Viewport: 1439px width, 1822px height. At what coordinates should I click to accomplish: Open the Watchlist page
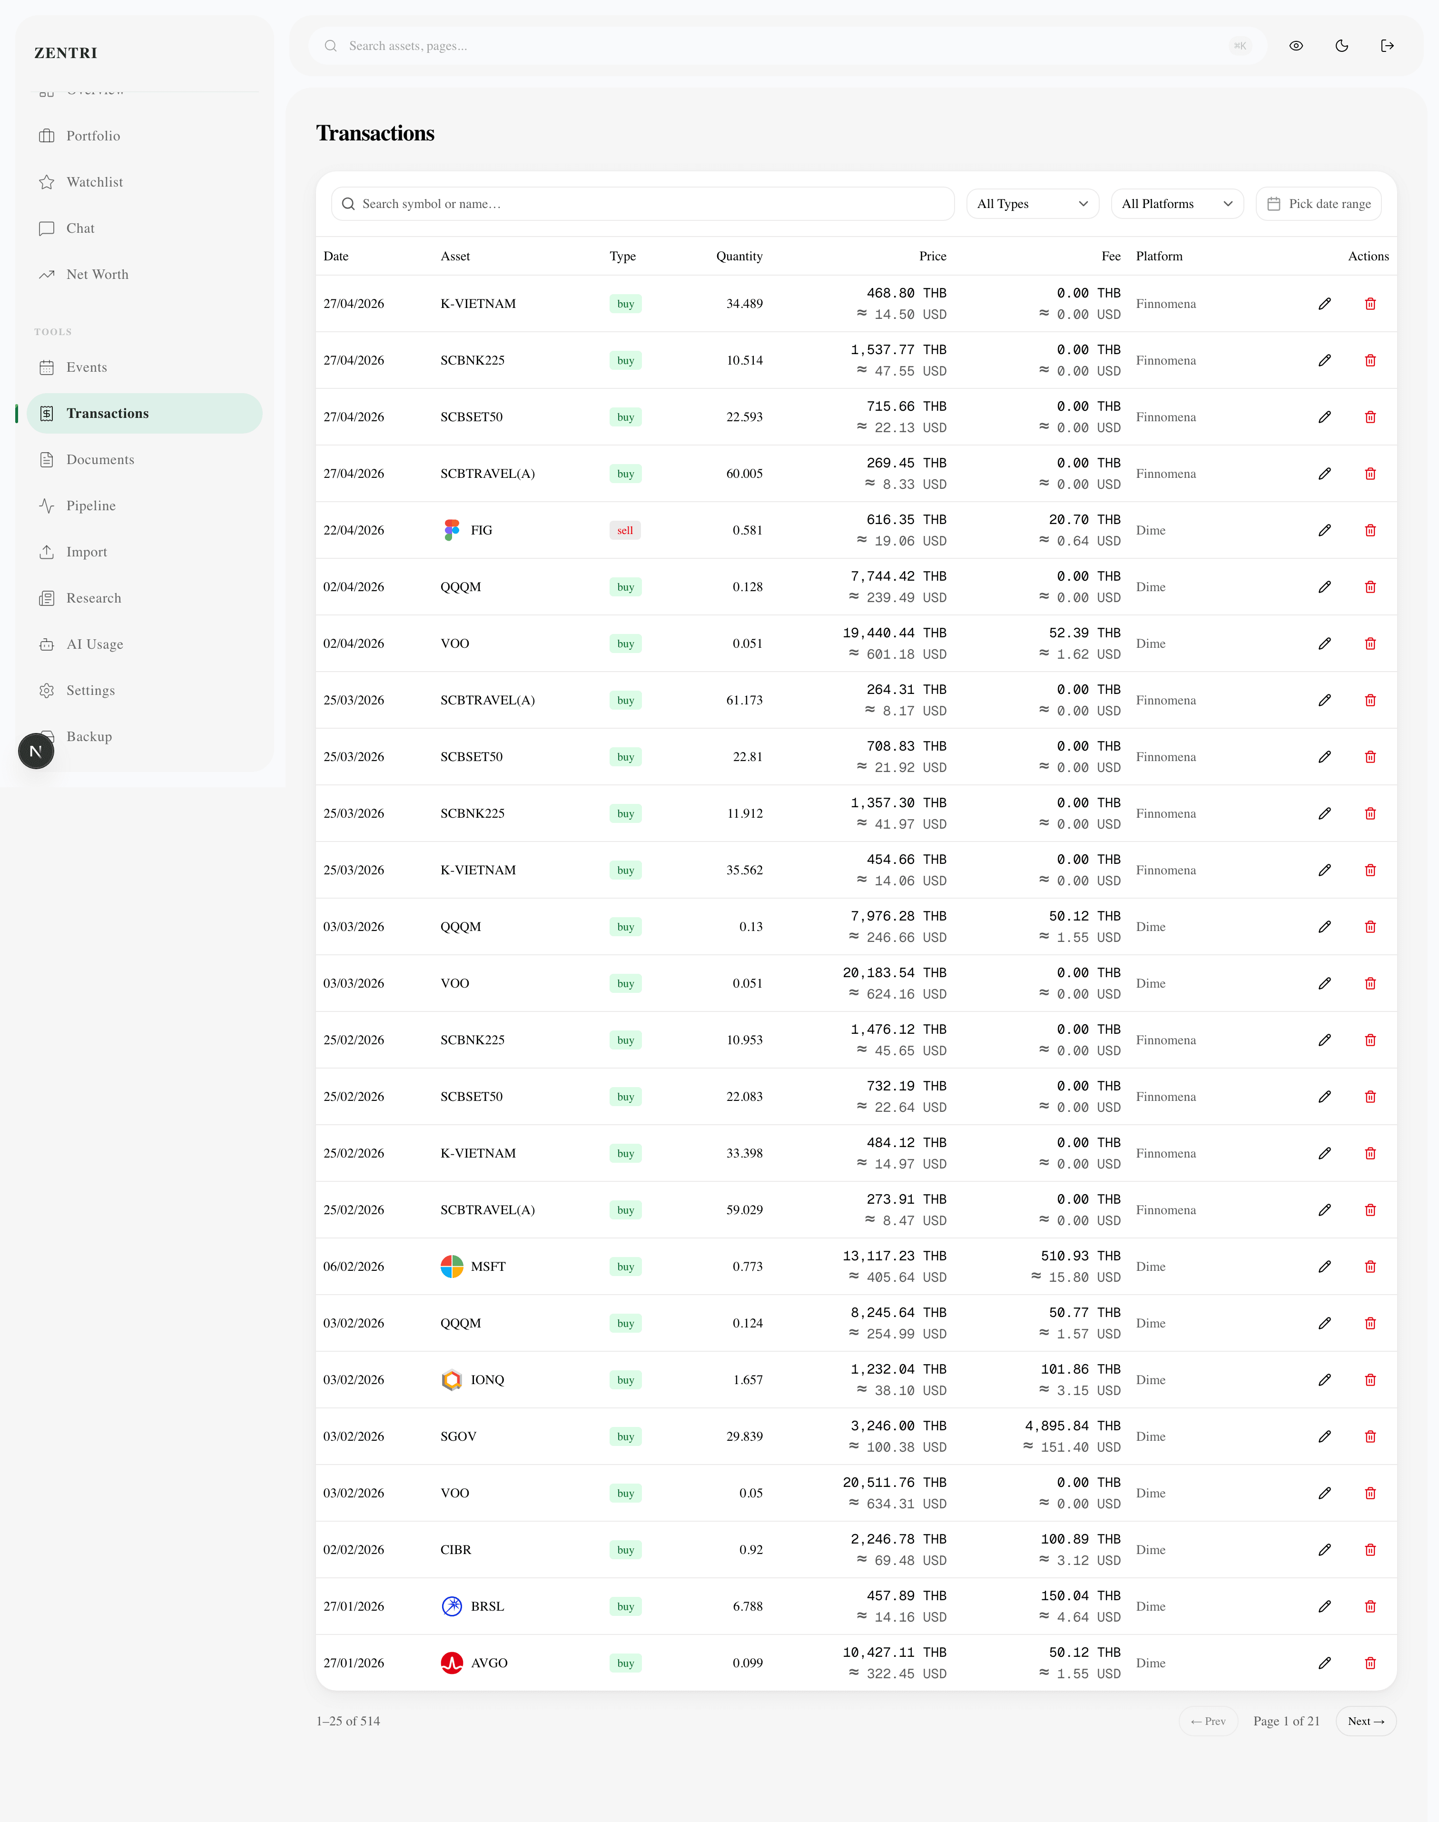[145, 182]
